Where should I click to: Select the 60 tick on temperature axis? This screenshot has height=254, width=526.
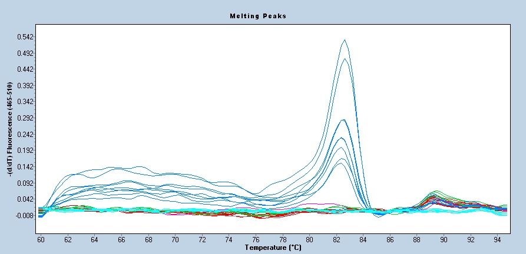click(41, 240)
